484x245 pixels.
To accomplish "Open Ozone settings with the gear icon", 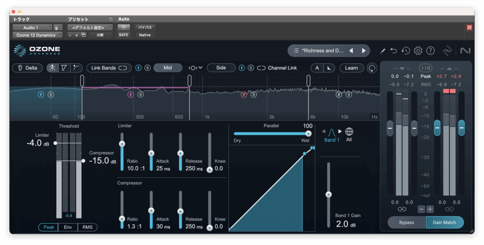I will coord(418,51).
